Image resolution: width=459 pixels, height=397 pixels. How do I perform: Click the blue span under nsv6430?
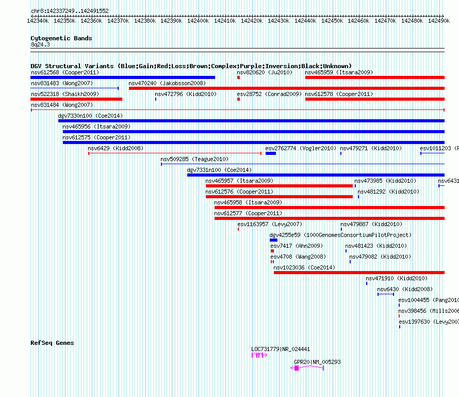pyautogui.click(x=386, y=294)
